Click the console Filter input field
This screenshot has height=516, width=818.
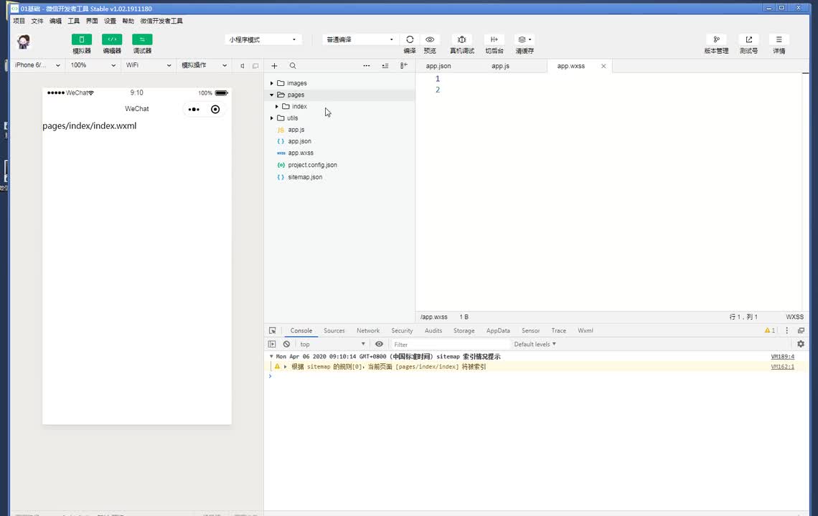coord(450,345)
